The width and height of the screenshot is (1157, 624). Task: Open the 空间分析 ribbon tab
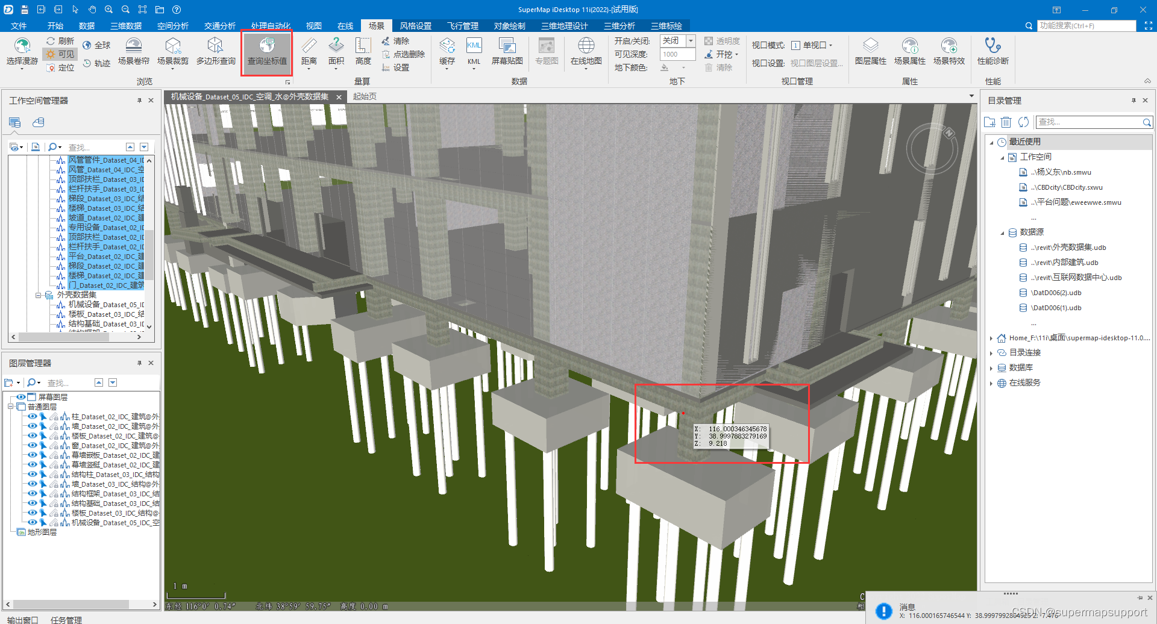(x=173, y=26)
